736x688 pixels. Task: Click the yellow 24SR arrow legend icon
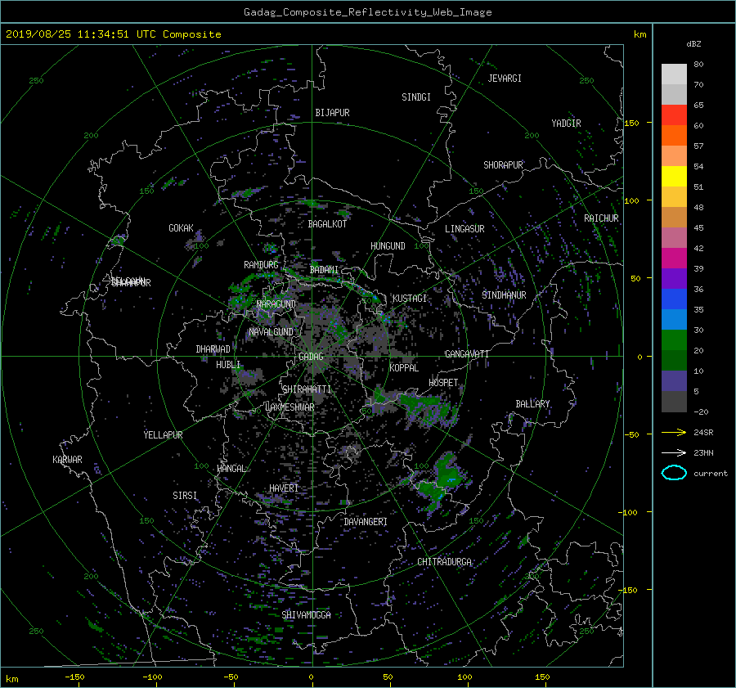coord(674,432)
